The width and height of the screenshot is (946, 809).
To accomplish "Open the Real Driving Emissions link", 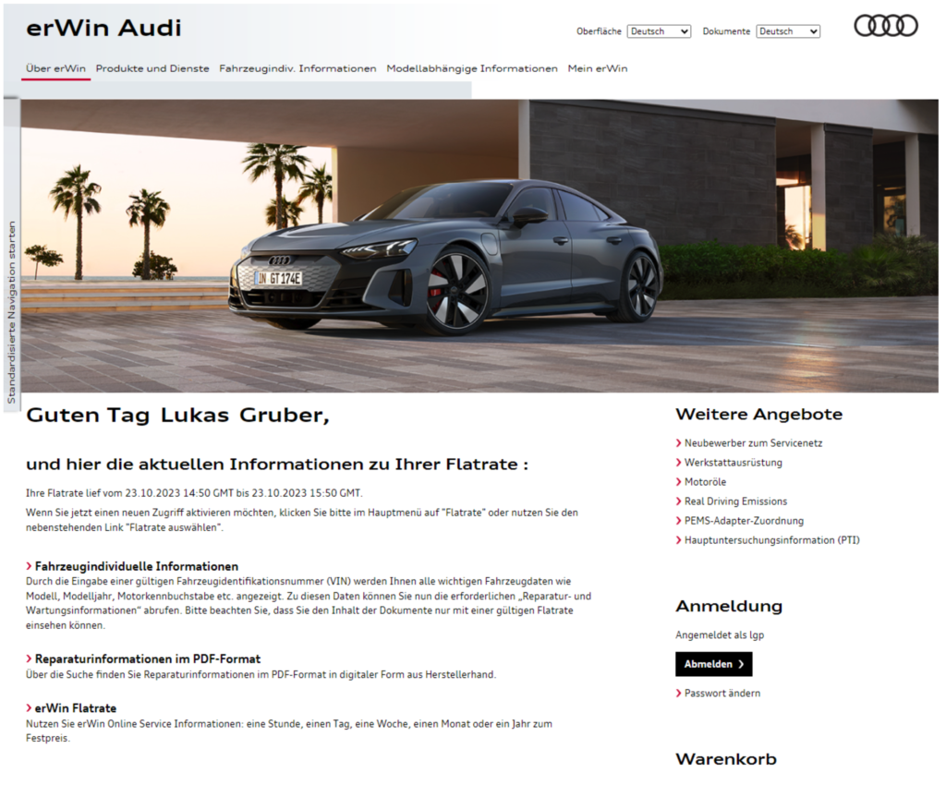I will coord(735,501).
